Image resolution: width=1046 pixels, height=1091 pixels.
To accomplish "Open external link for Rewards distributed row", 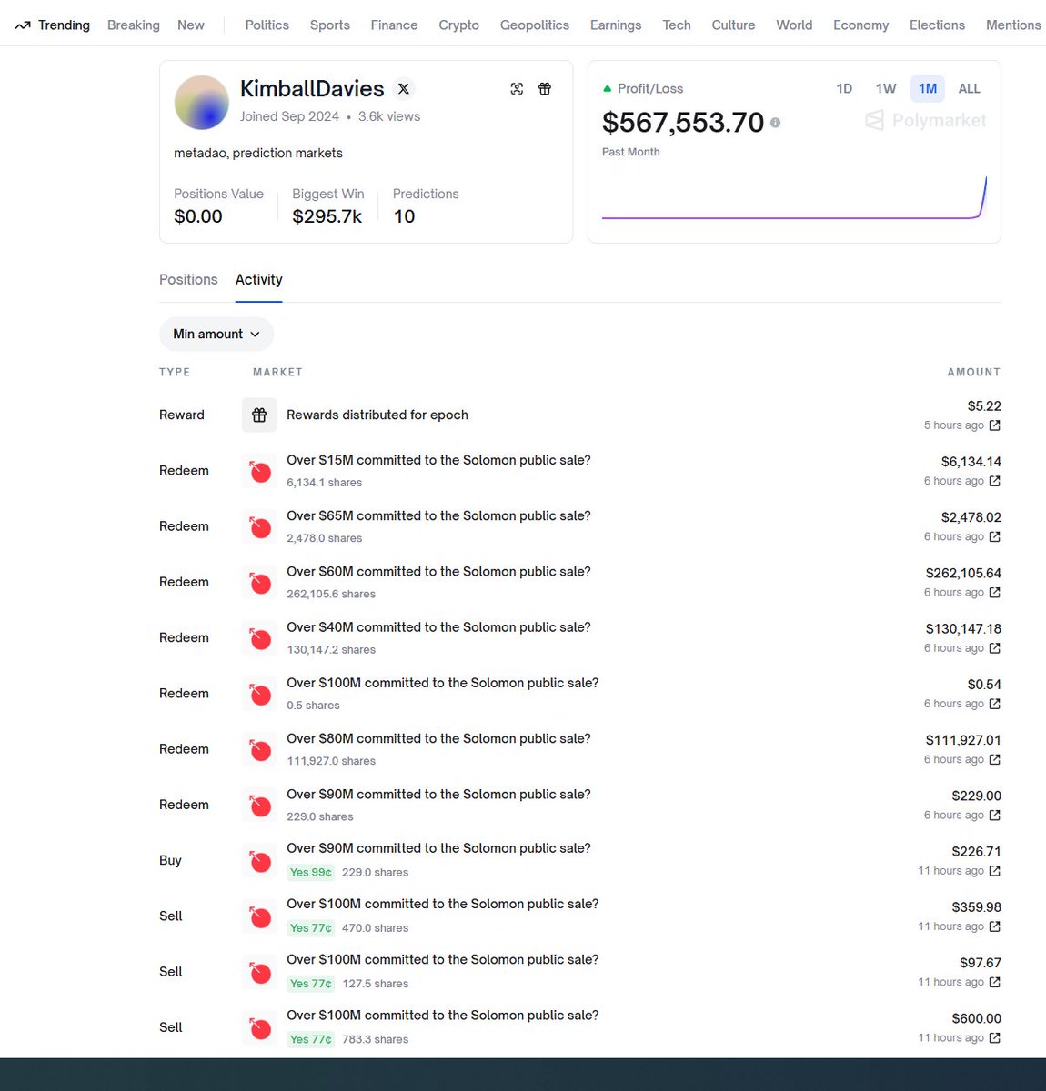I will point(995,425).
